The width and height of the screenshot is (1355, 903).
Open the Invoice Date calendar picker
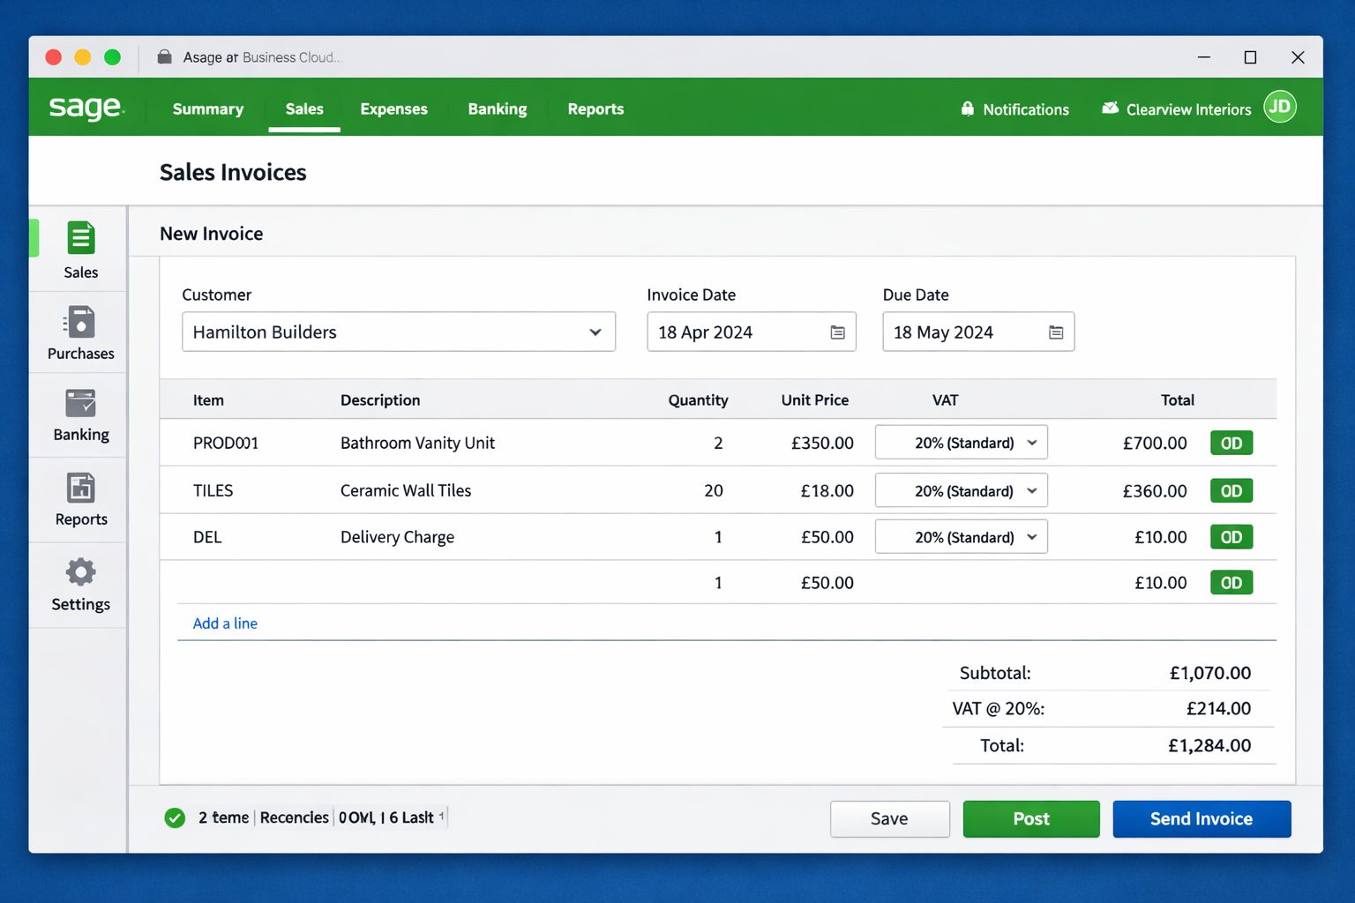coord(837,332)
